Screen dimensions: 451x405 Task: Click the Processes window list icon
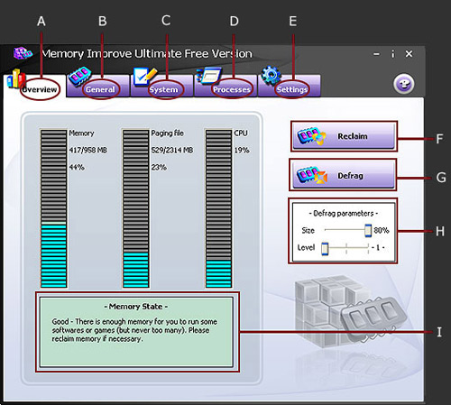[x=208, y=76]
